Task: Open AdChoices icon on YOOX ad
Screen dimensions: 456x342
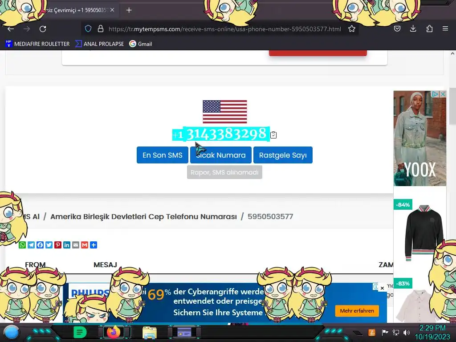Action: (435, 94)
